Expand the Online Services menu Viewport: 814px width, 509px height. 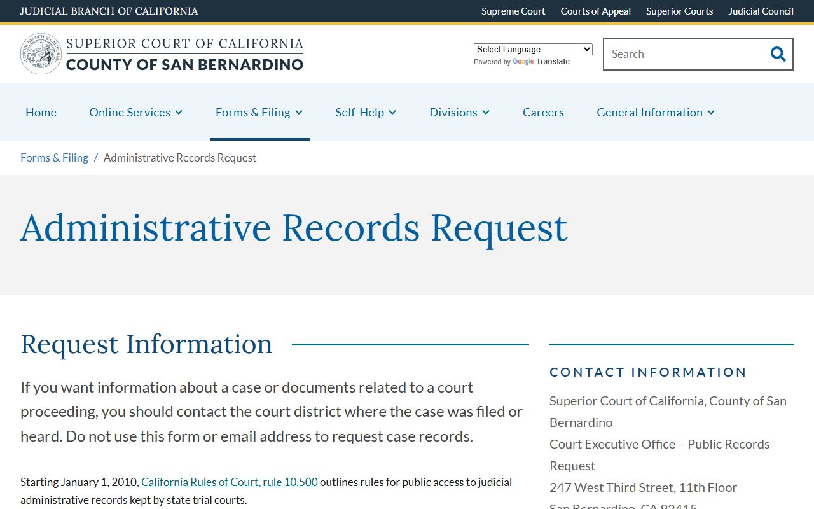click(x=136, y=112)
